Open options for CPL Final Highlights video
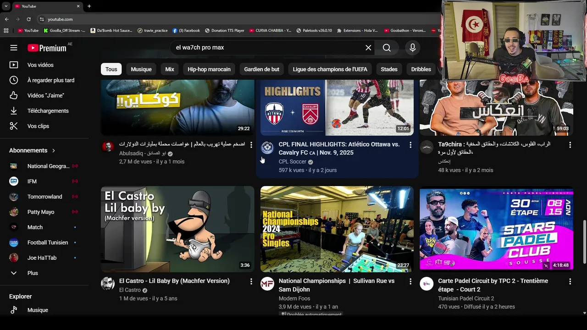Viewport: 587px width, 330px height. tap(410, 145)
